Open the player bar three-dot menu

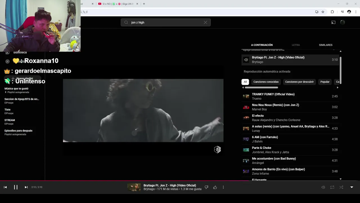(223, 187)
